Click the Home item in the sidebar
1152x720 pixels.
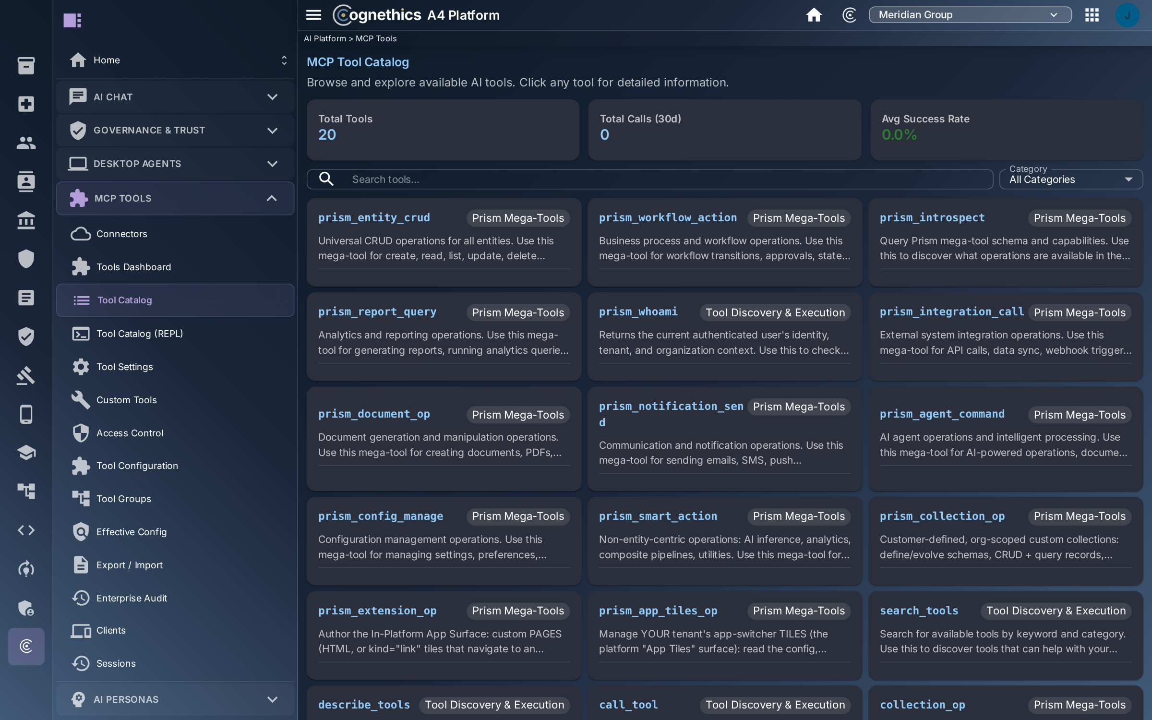pos(175,60)
